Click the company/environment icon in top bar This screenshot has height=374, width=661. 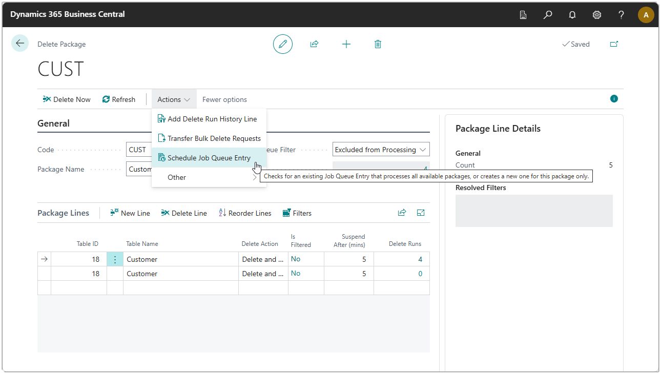pyautogui.click(x=523, y=15)
